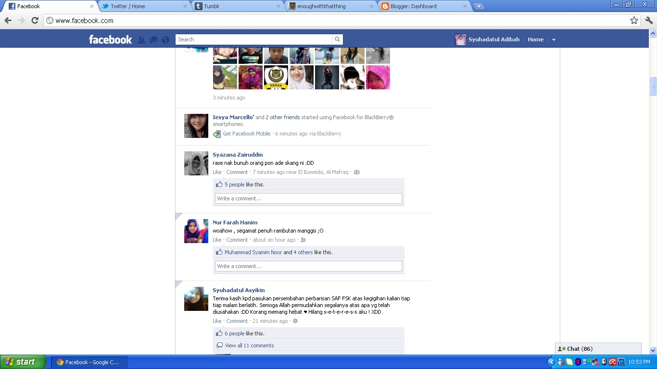
Task: Like Syuhadatul Asyikin's post
Action: click(x=217, y=321)
